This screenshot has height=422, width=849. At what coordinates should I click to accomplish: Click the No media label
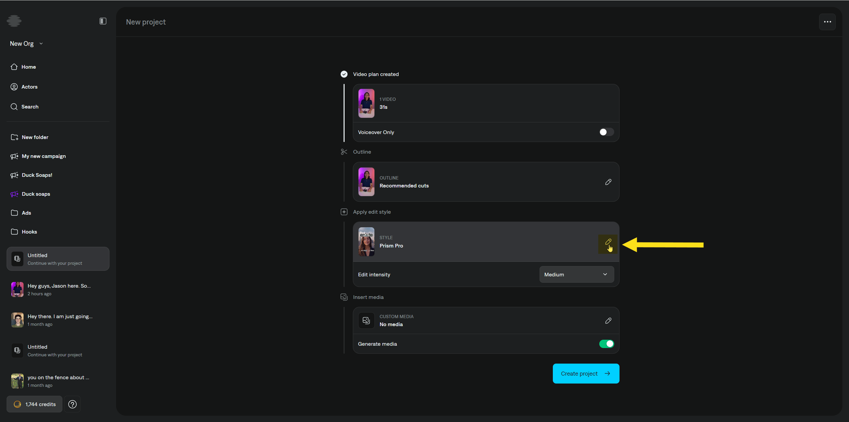(x=391, y=324)
